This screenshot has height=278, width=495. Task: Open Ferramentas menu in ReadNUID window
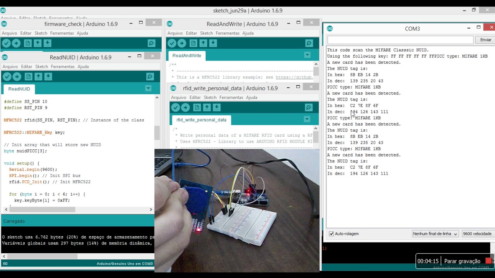click(63, 66)
